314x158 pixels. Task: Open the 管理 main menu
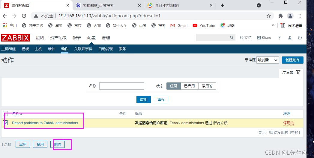point(106,38)
